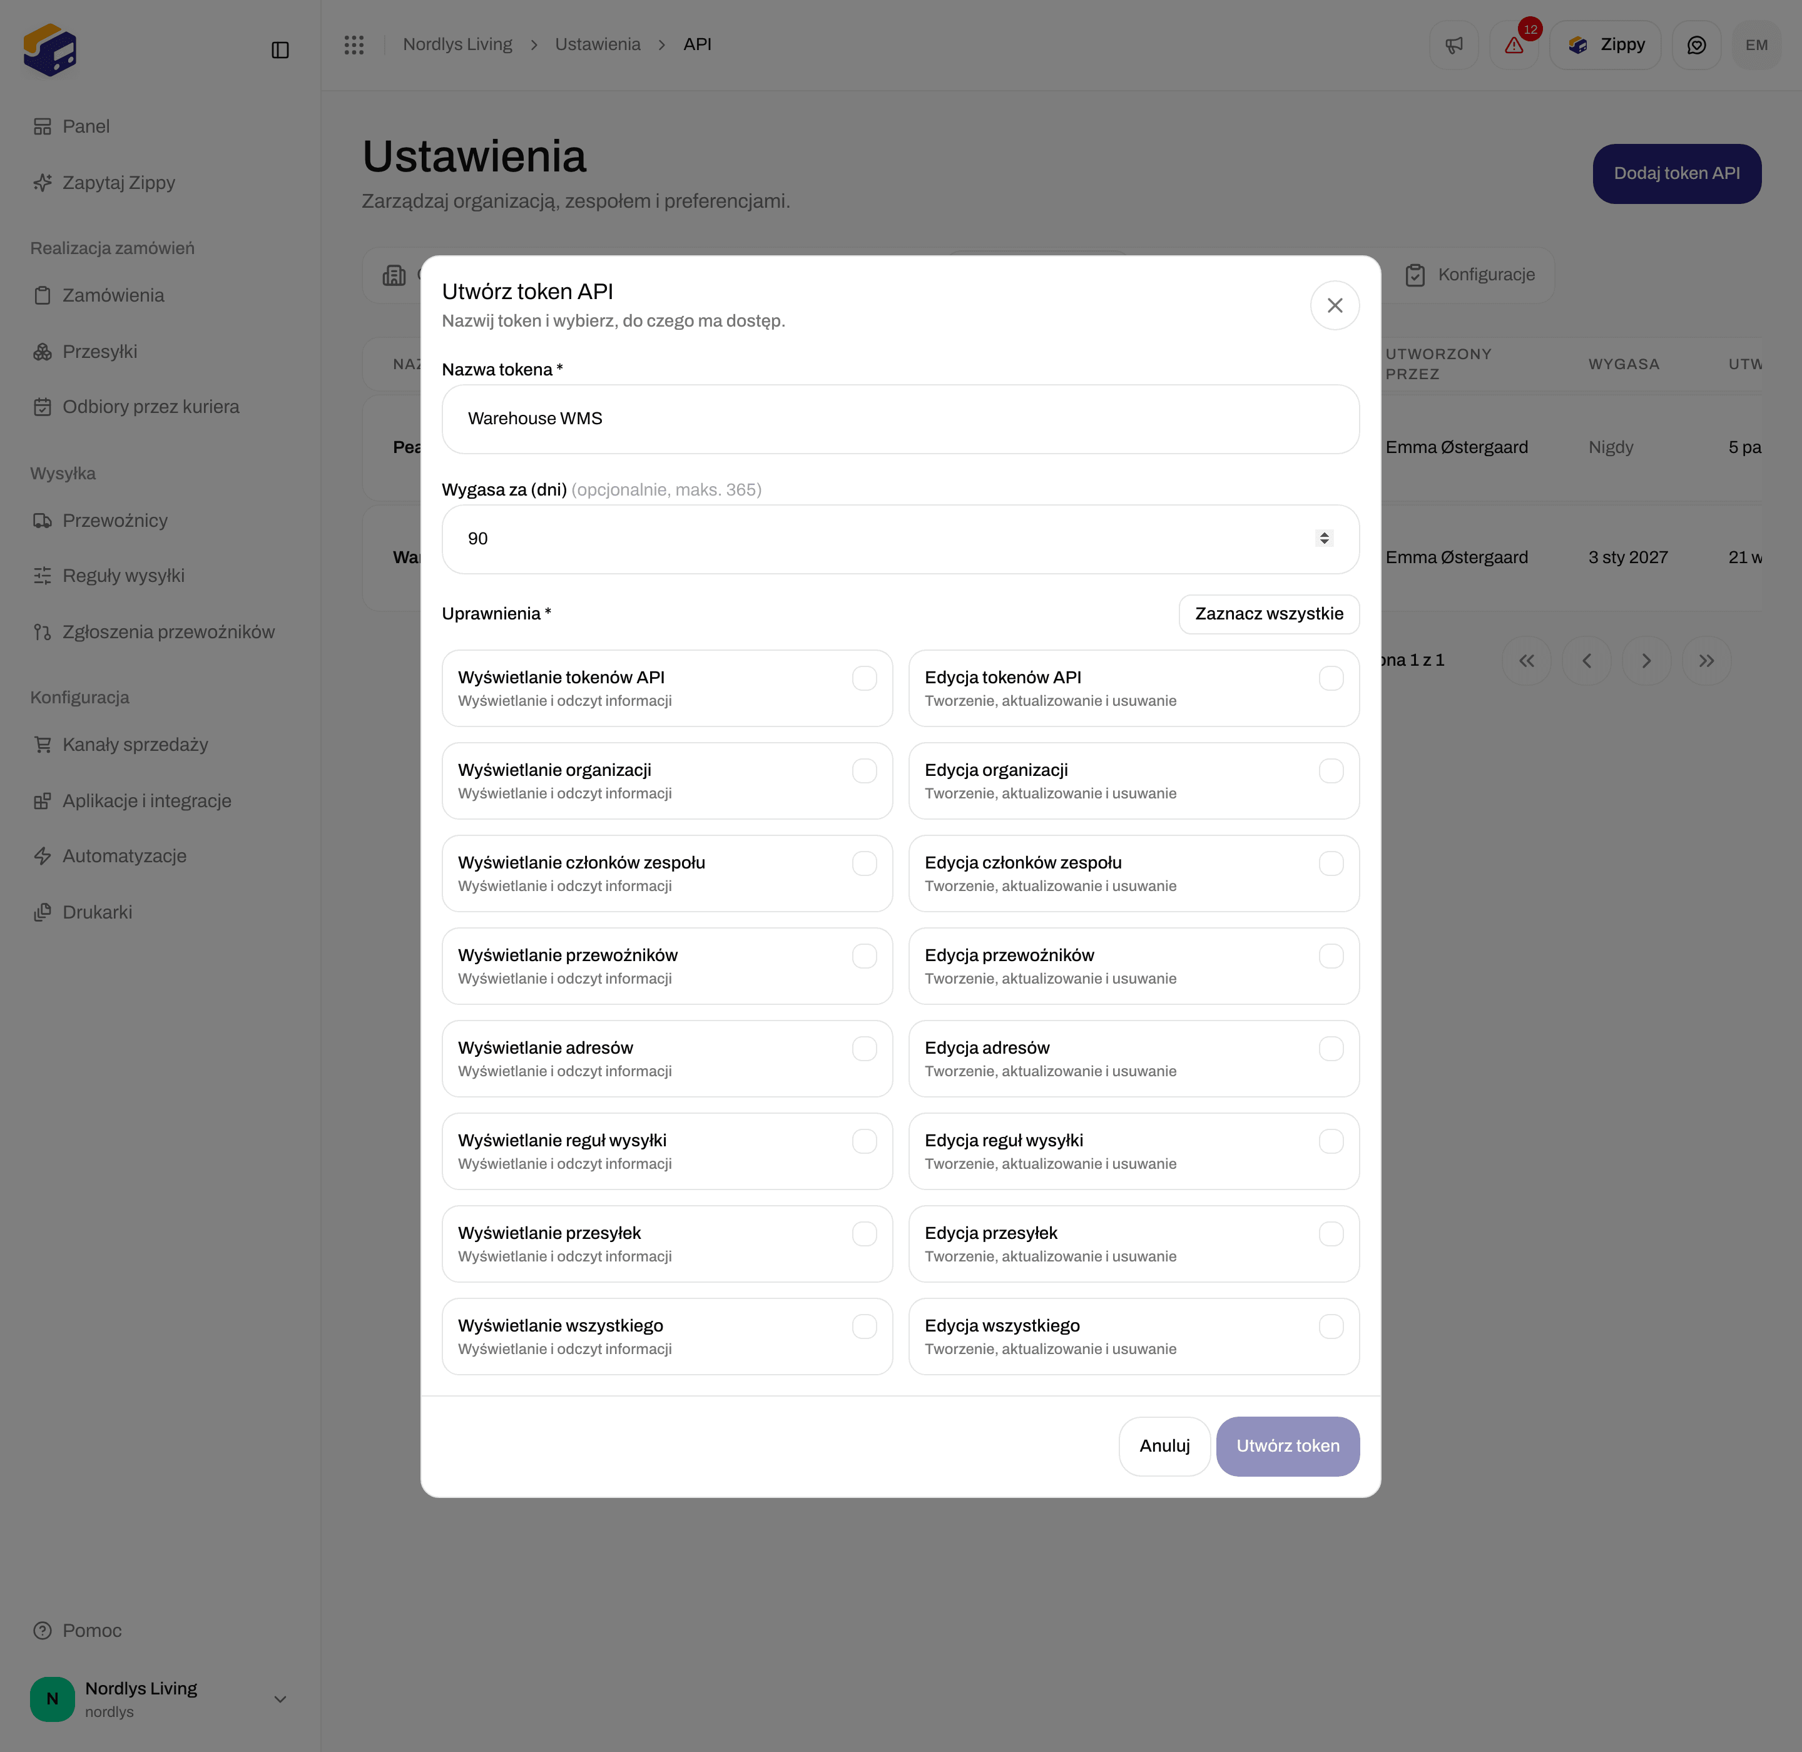The image size is (1802, 1752).
Task: Open the apps grid icon
Action: tap(354, 45)
